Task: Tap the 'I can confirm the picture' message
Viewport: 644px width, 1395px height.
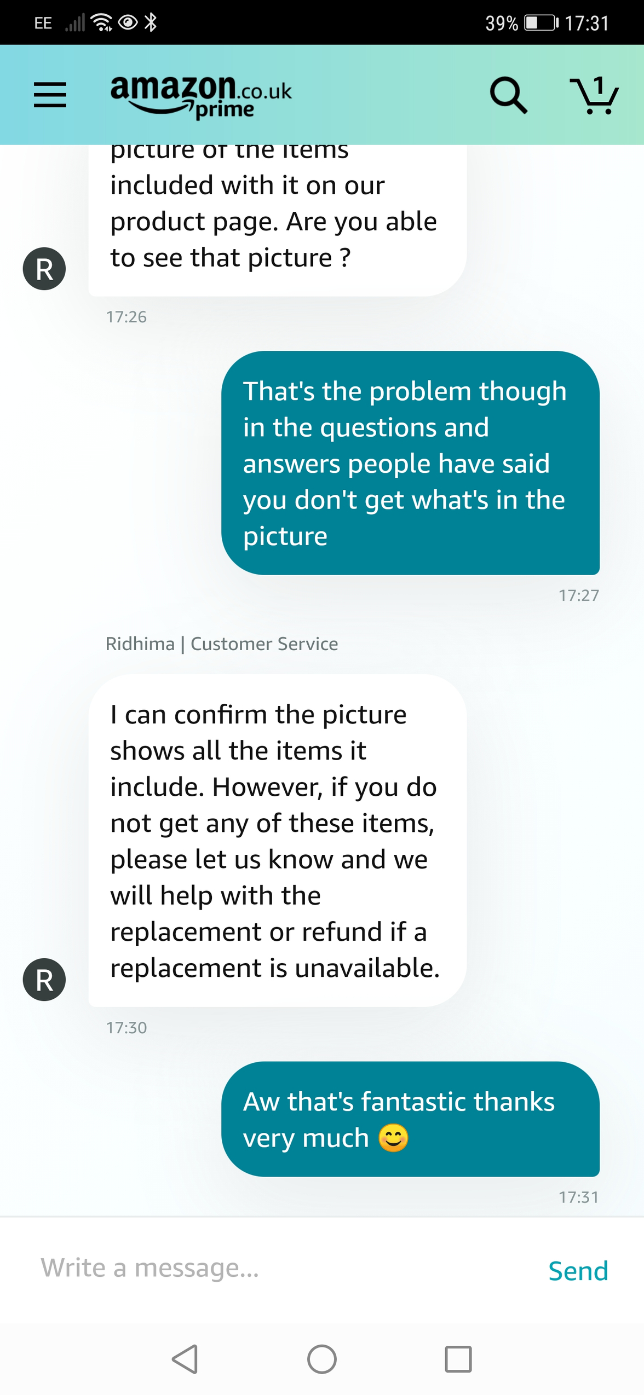Action: tap(277, 840)
